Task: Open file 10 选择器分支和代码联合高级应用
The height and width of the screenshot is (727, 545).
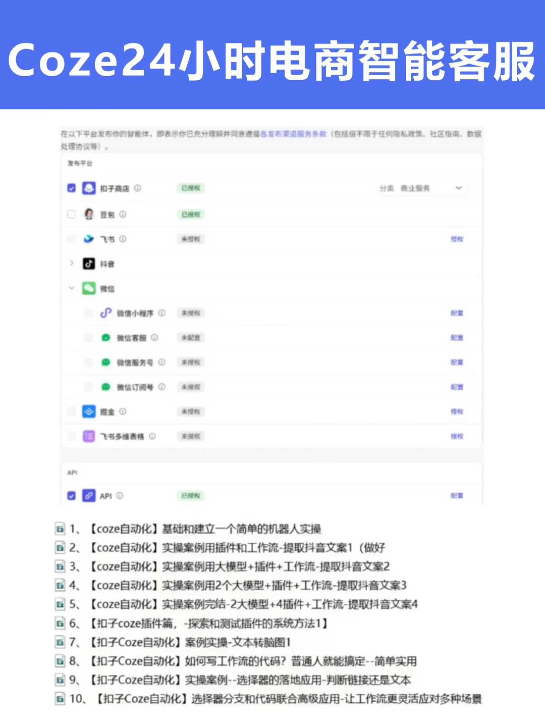Action: pos(268,699)
